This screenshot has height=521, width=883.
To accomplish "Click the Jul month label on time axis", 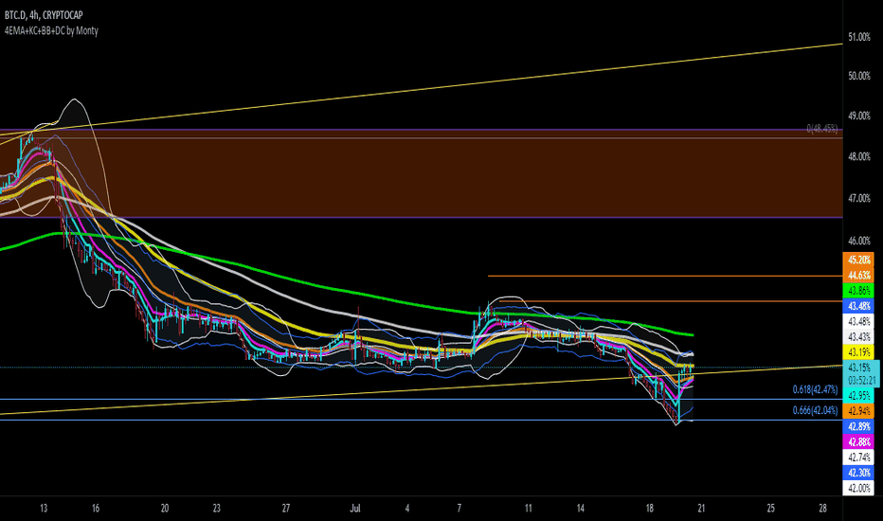I will click(354, 508).
